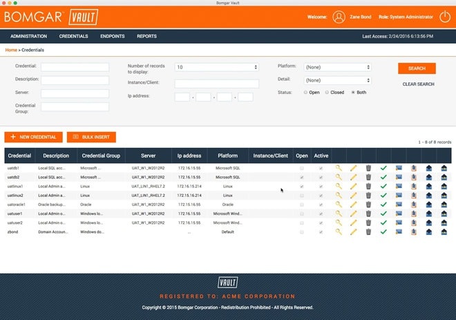Edit uatdb1 using pencil icon
This screenshot has width=456, height=320.
[353, 168]
